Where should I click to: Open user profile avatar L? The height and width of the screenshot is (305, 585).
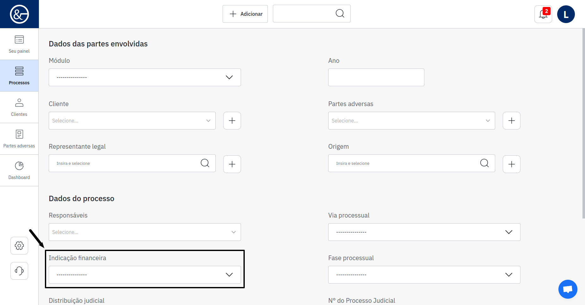tap(566, 14)
